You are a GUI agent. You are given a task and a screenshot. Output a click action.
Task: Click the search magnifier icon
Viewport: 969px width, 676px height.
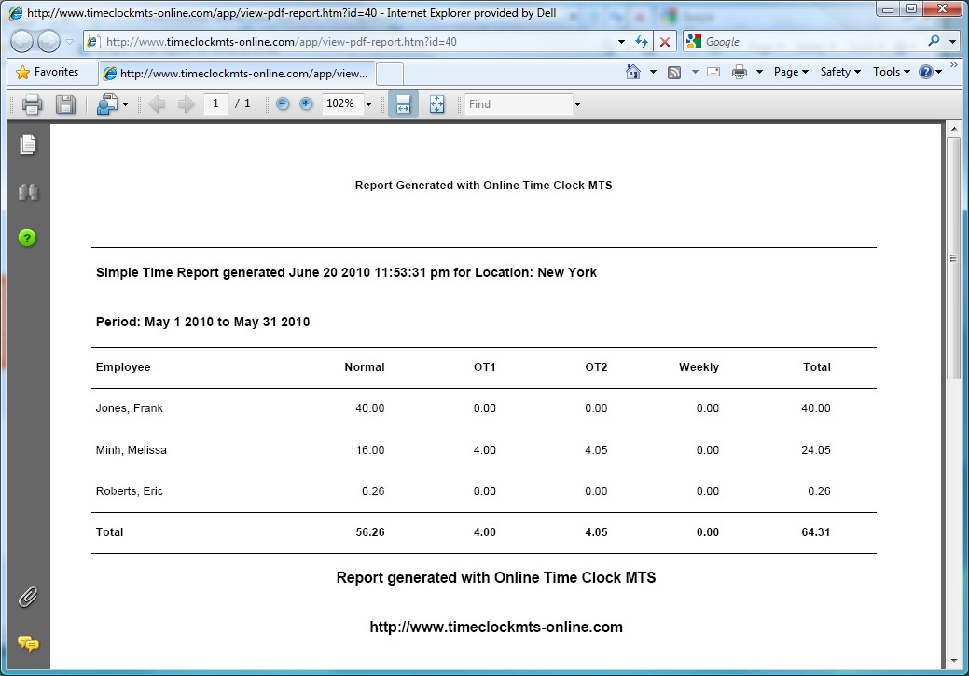[934, 41]
